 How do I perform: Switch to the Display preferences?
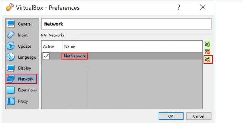point(24,68)
